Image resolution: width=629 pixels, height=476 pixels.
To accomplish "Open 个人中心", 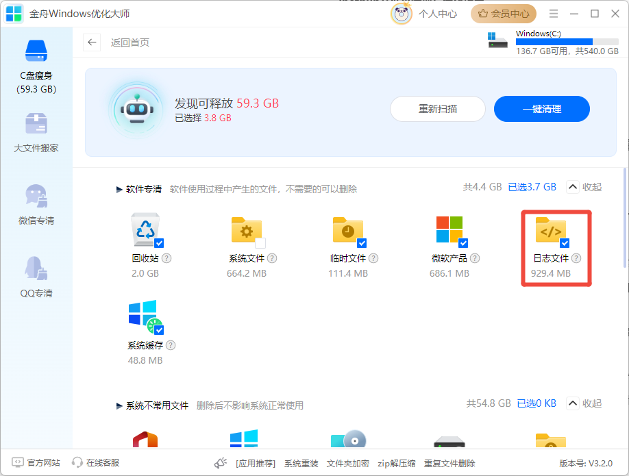I will coord(438,14).
